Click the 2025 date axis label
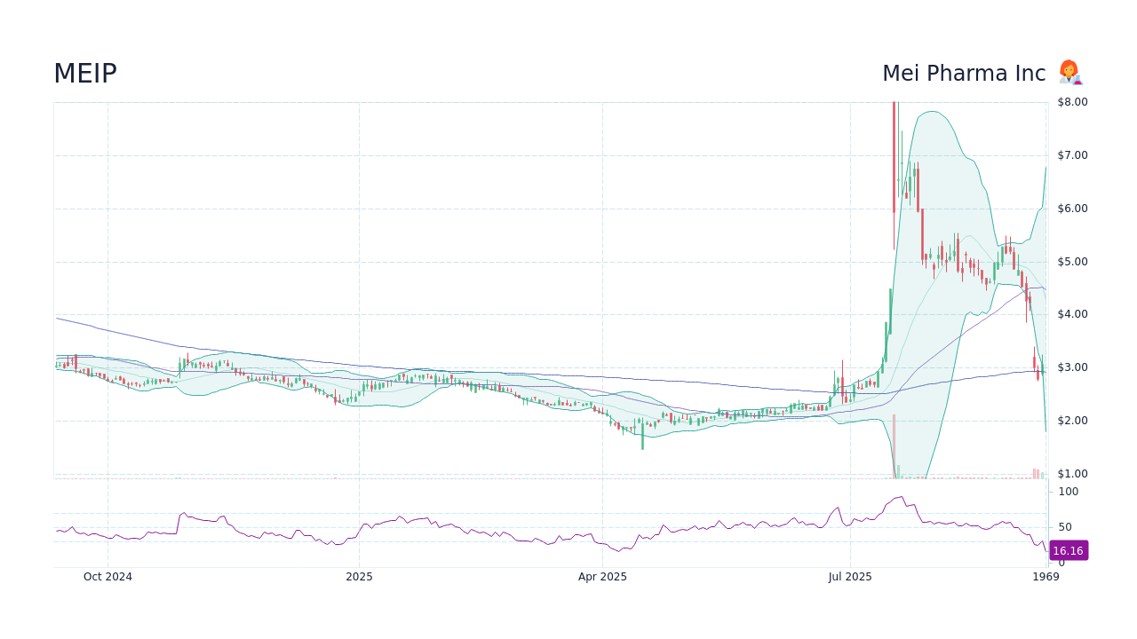Image resolution: width=1137 pixels, height=639 pixels. tap(359, 576)
